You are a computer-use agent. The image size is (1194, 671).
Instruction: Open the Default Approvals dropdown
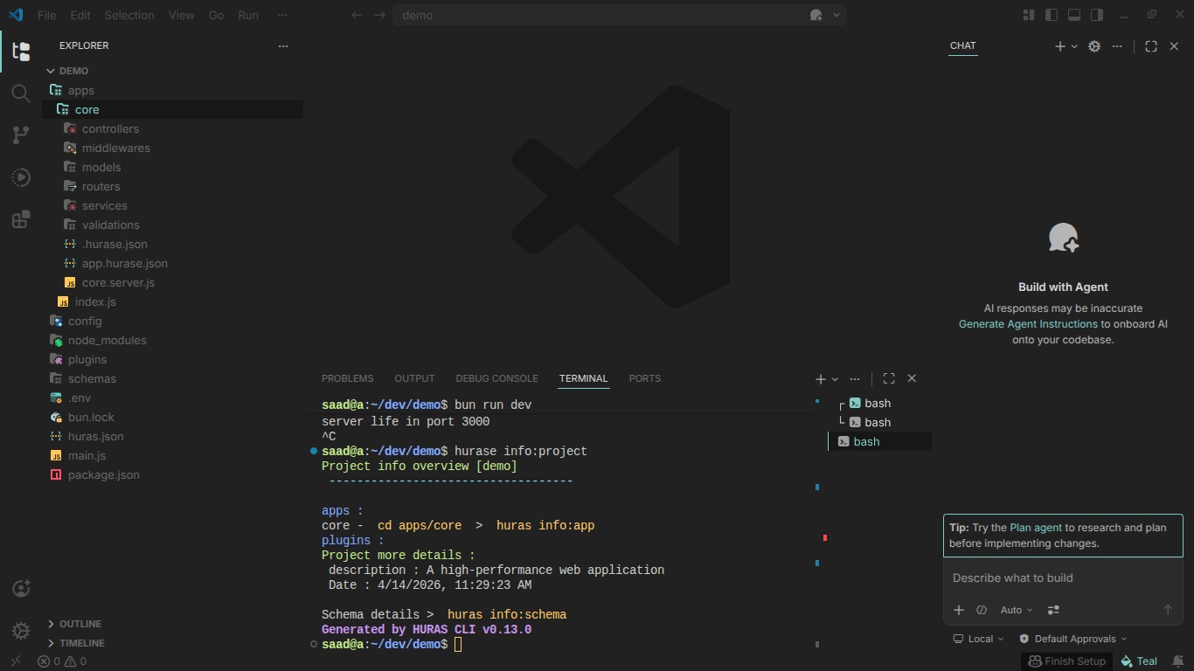click(1073, 639)
